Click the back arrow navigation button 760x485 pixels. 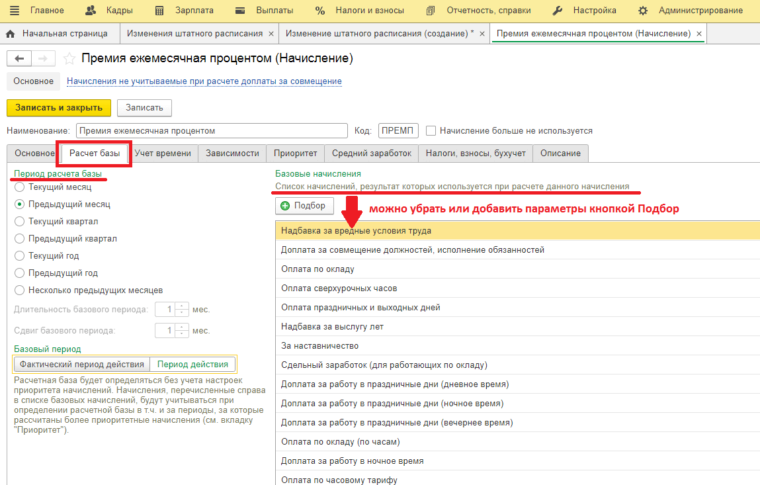19,59
